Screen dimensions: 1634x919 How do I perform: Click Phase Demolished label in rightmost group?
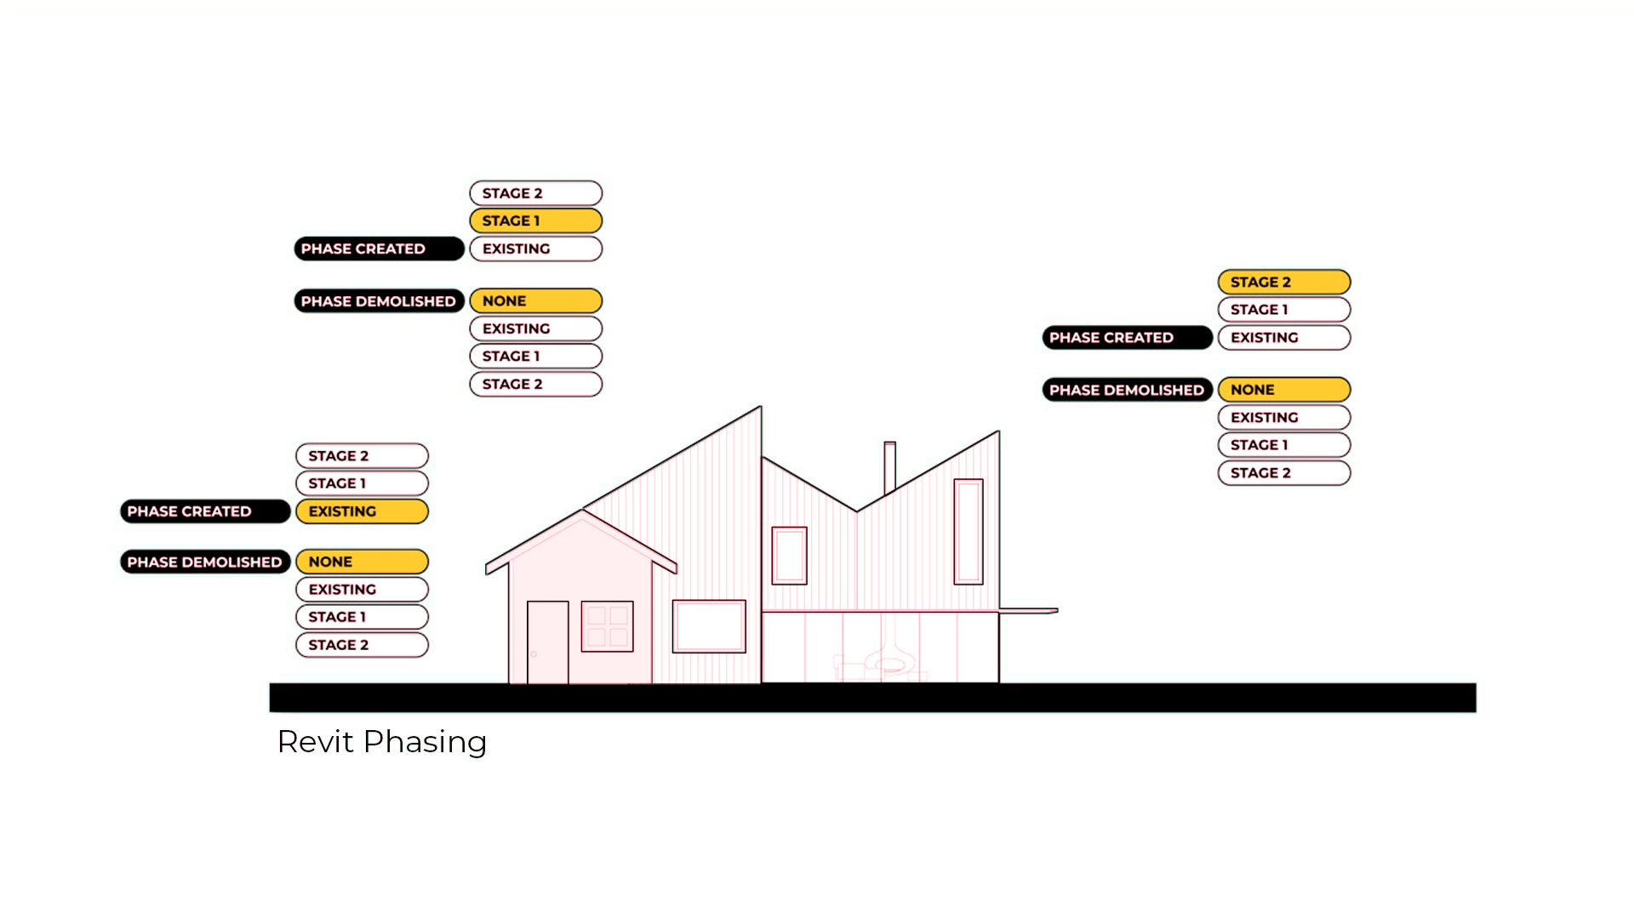(1128, 390)
